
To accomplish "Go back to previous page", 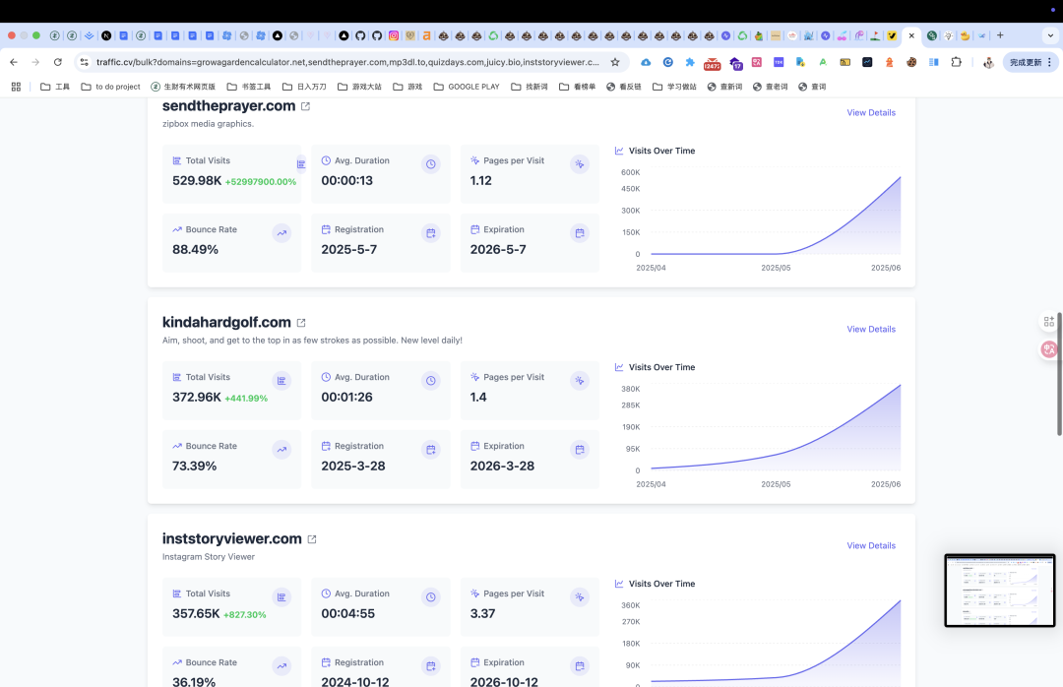I will pos(14,62).
